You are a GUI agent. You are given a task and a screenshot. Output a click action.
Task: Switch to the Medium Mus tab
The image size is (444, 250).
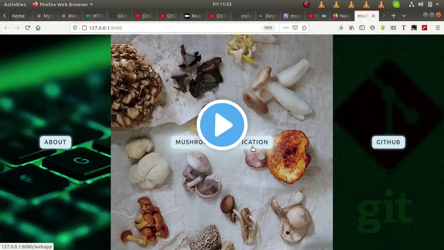194,16
